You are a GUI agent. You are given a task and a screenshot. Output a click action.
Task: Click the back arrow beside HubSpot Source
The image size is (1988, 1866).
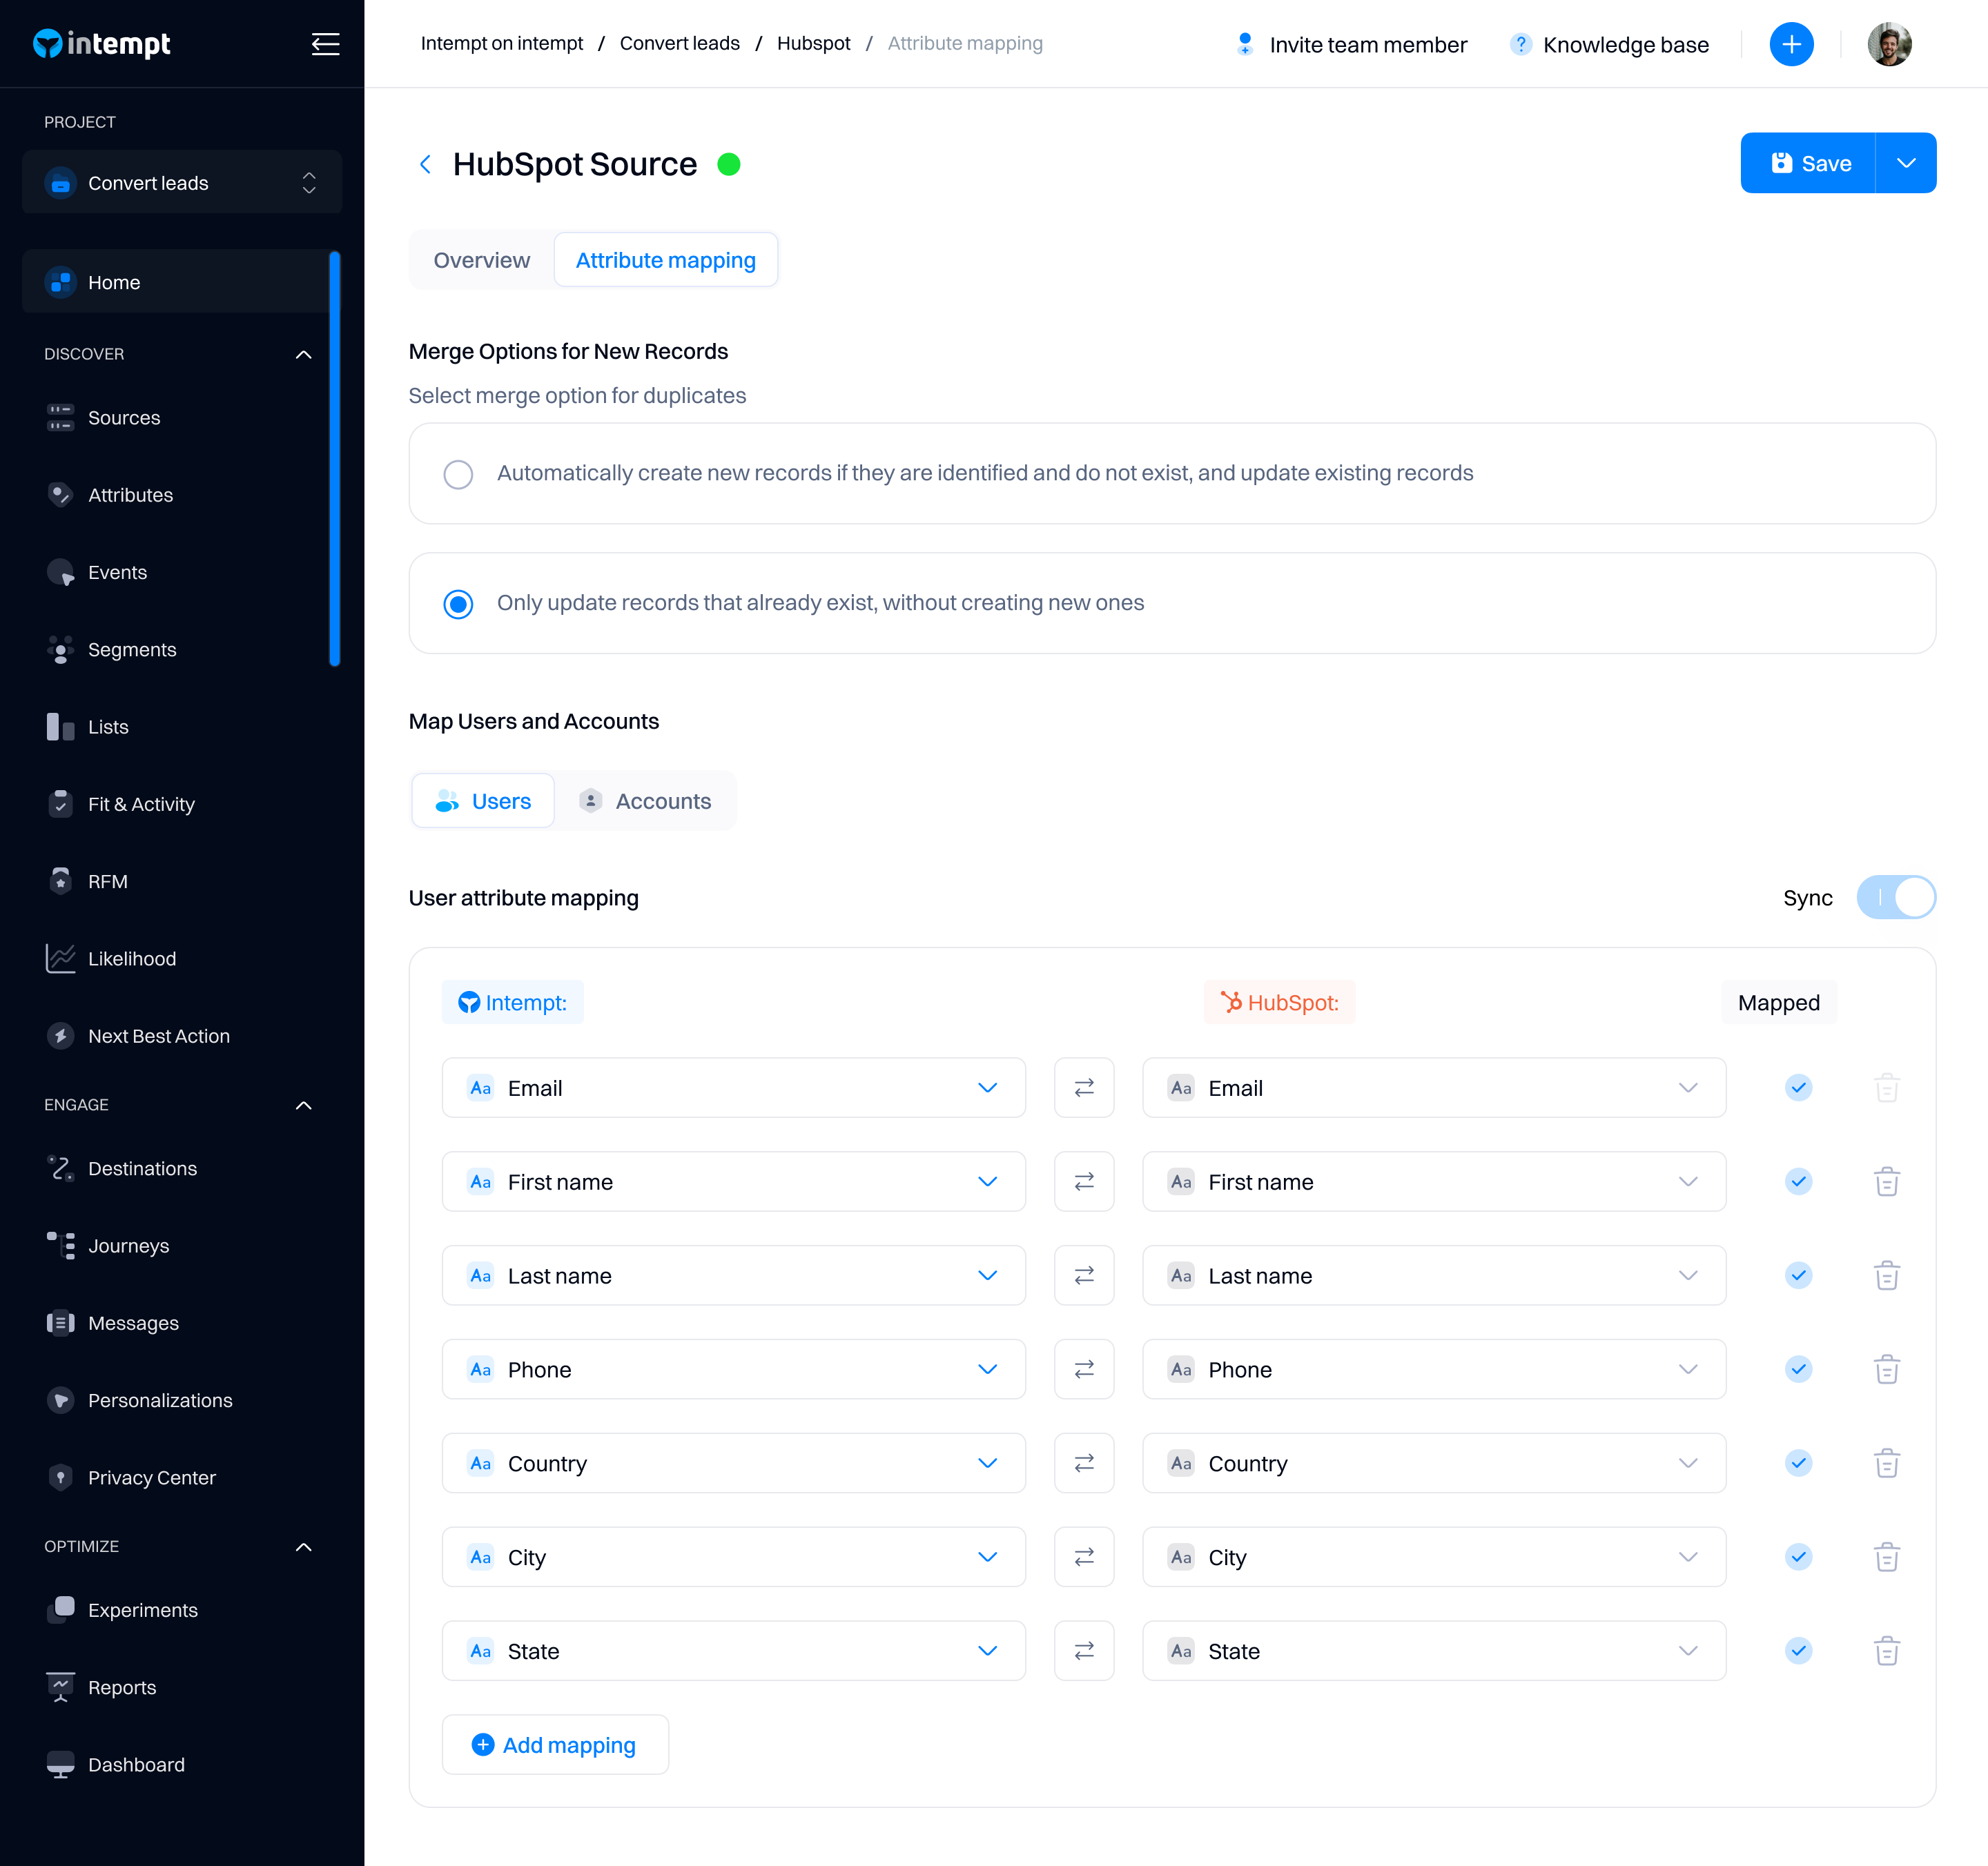click(425, 164)
